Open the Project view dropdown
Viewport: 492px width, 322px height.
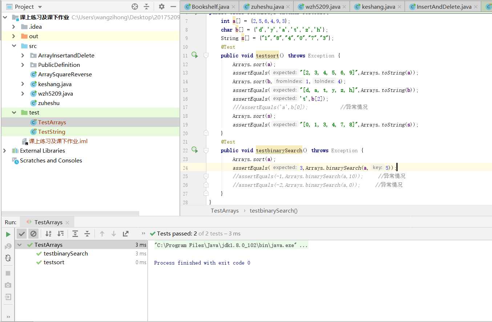pyautogui.click(x=40, y=7)
